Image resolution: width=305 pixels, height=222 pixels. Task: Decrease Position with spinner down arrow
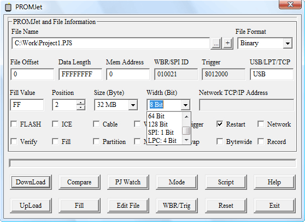pos(81,107)
